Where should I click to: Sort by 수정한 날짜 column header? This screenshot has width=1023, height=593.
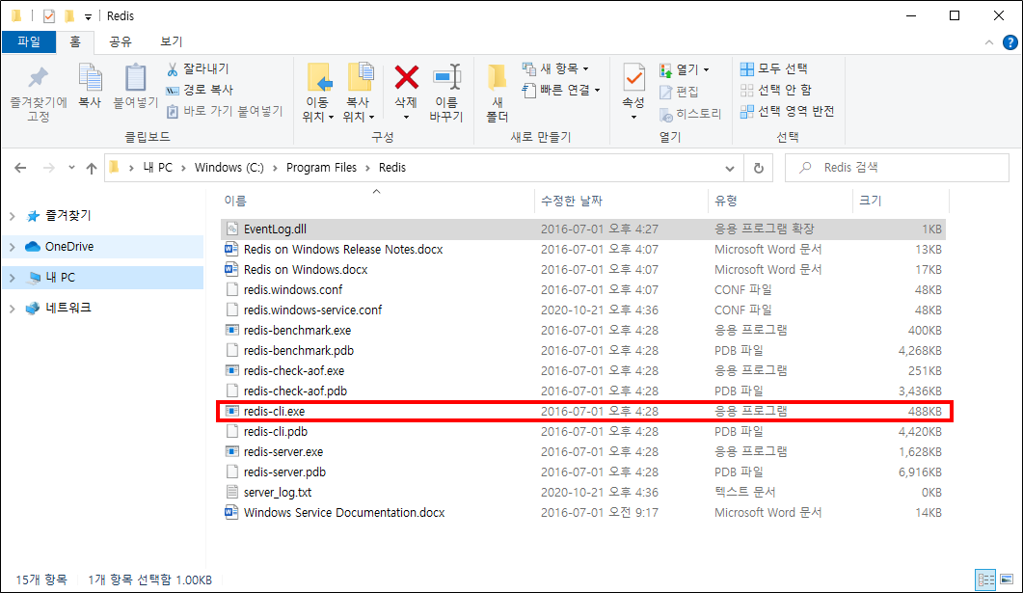click(621, 201)
